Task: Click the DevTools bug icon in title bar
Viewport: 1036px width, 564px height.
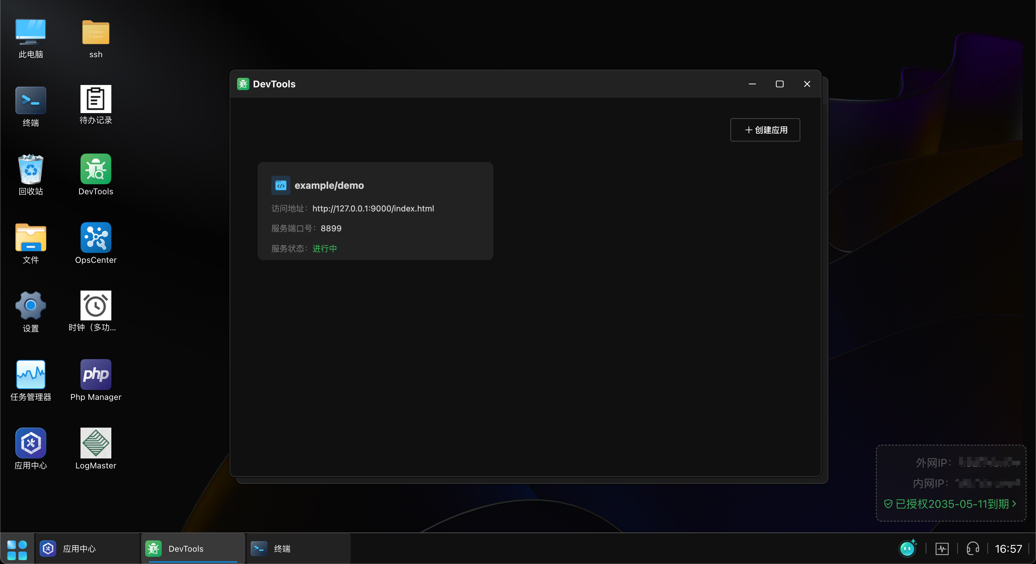Action: tap(243, 84)
